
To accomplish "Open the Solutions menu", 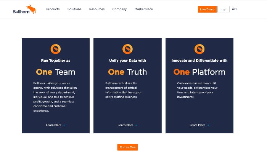I will click(x=74, y=9).
